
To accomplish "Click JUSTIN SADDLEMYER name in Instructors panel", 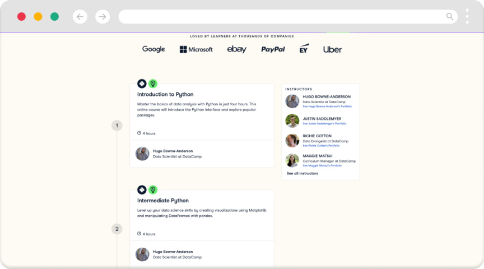I will (x=322, y=119).
